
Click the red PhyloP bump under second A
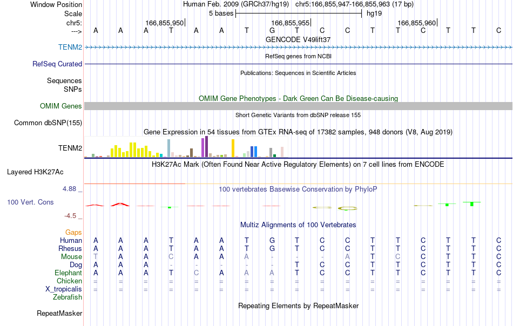120,205
